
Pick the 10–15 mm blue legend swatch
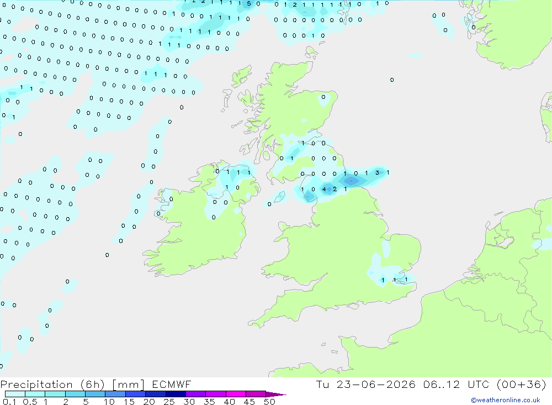[x=115, y=394]
